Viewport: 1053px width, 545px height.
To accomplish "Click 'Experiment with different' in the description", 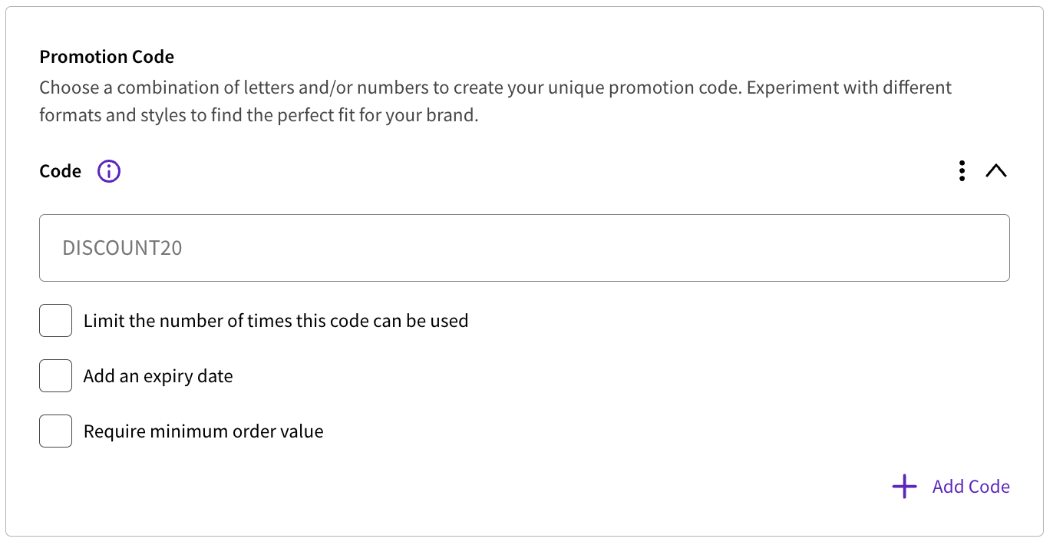I will point(849,88).
